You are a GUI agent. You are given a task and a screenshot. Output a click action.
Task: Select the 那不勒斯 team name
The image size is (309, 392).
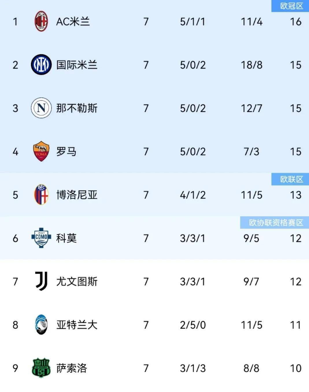tap(77, 108)
